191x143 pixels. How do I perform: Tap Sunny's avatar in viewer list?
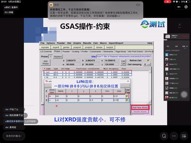coord(167,64)
